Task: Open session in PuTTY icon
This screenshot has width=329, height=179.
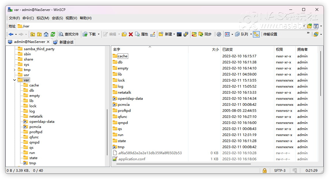Action: point(186,34)
